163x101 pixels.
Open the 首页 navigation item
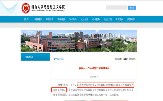coord(26,19)
